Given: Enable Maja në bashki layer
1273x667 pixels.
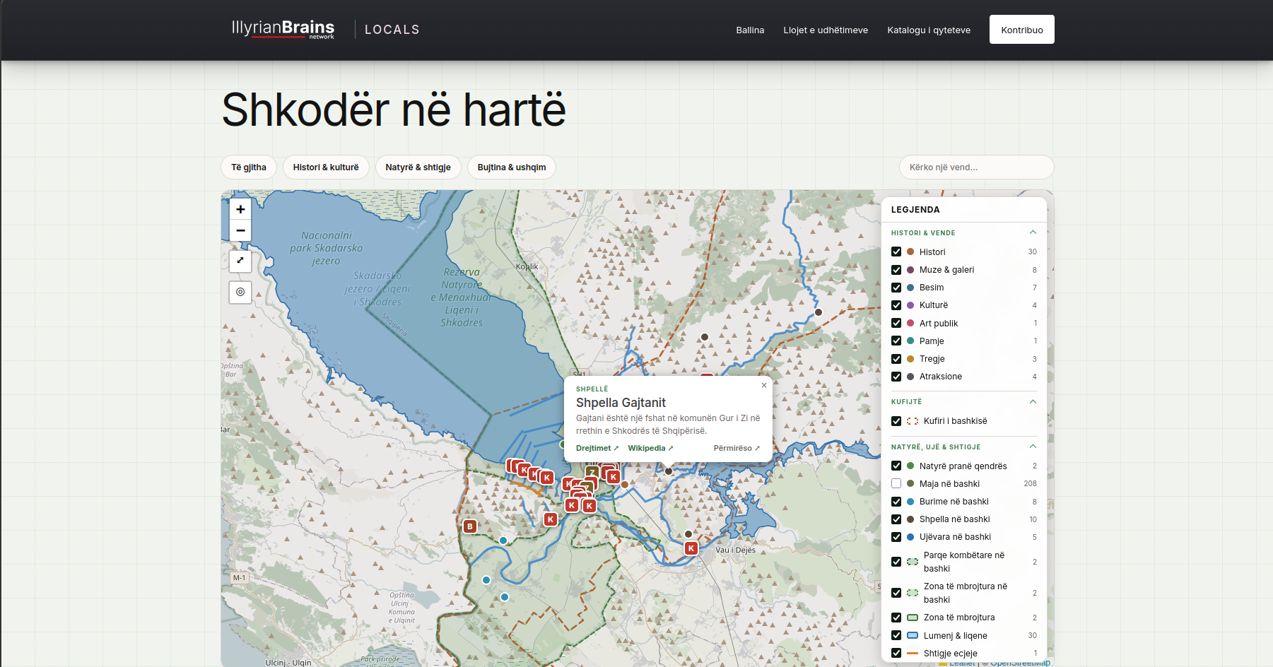Looking at the screenshot, I should [x=896, y=484].
